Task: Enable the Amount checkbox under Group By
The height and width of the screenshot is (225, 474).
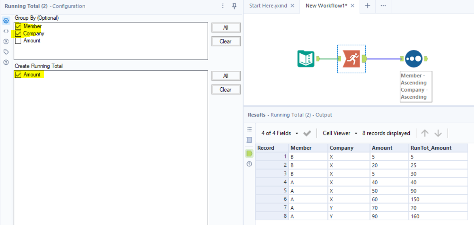Action: click(x=17, y=40)
